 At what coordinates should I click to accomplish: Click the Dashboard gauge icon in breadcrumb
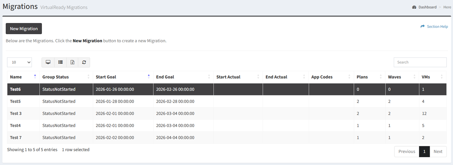point(414,7)
